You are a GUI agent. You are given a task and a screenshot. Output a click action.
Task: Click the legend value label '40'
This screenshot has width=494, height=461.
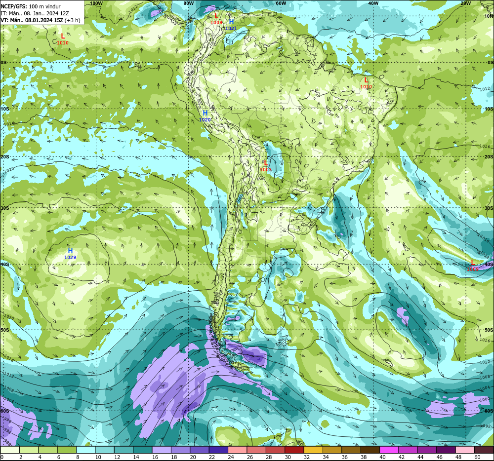tap(383, 457)
